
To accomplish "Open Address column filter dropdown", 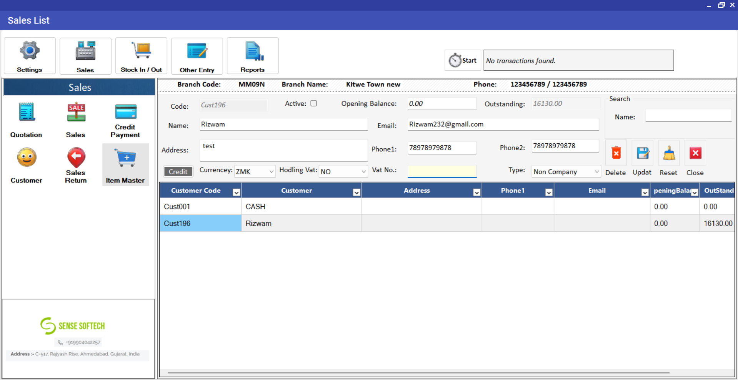I will click(476, 192).
